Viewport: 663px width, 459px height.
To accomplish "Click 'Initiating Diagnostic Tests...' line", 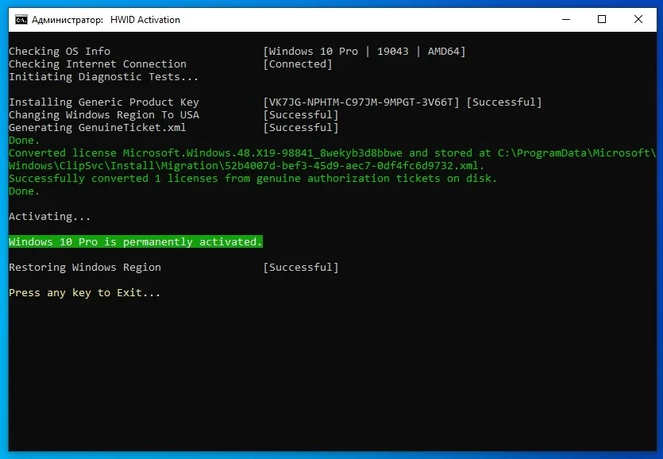I will [103, 76].
